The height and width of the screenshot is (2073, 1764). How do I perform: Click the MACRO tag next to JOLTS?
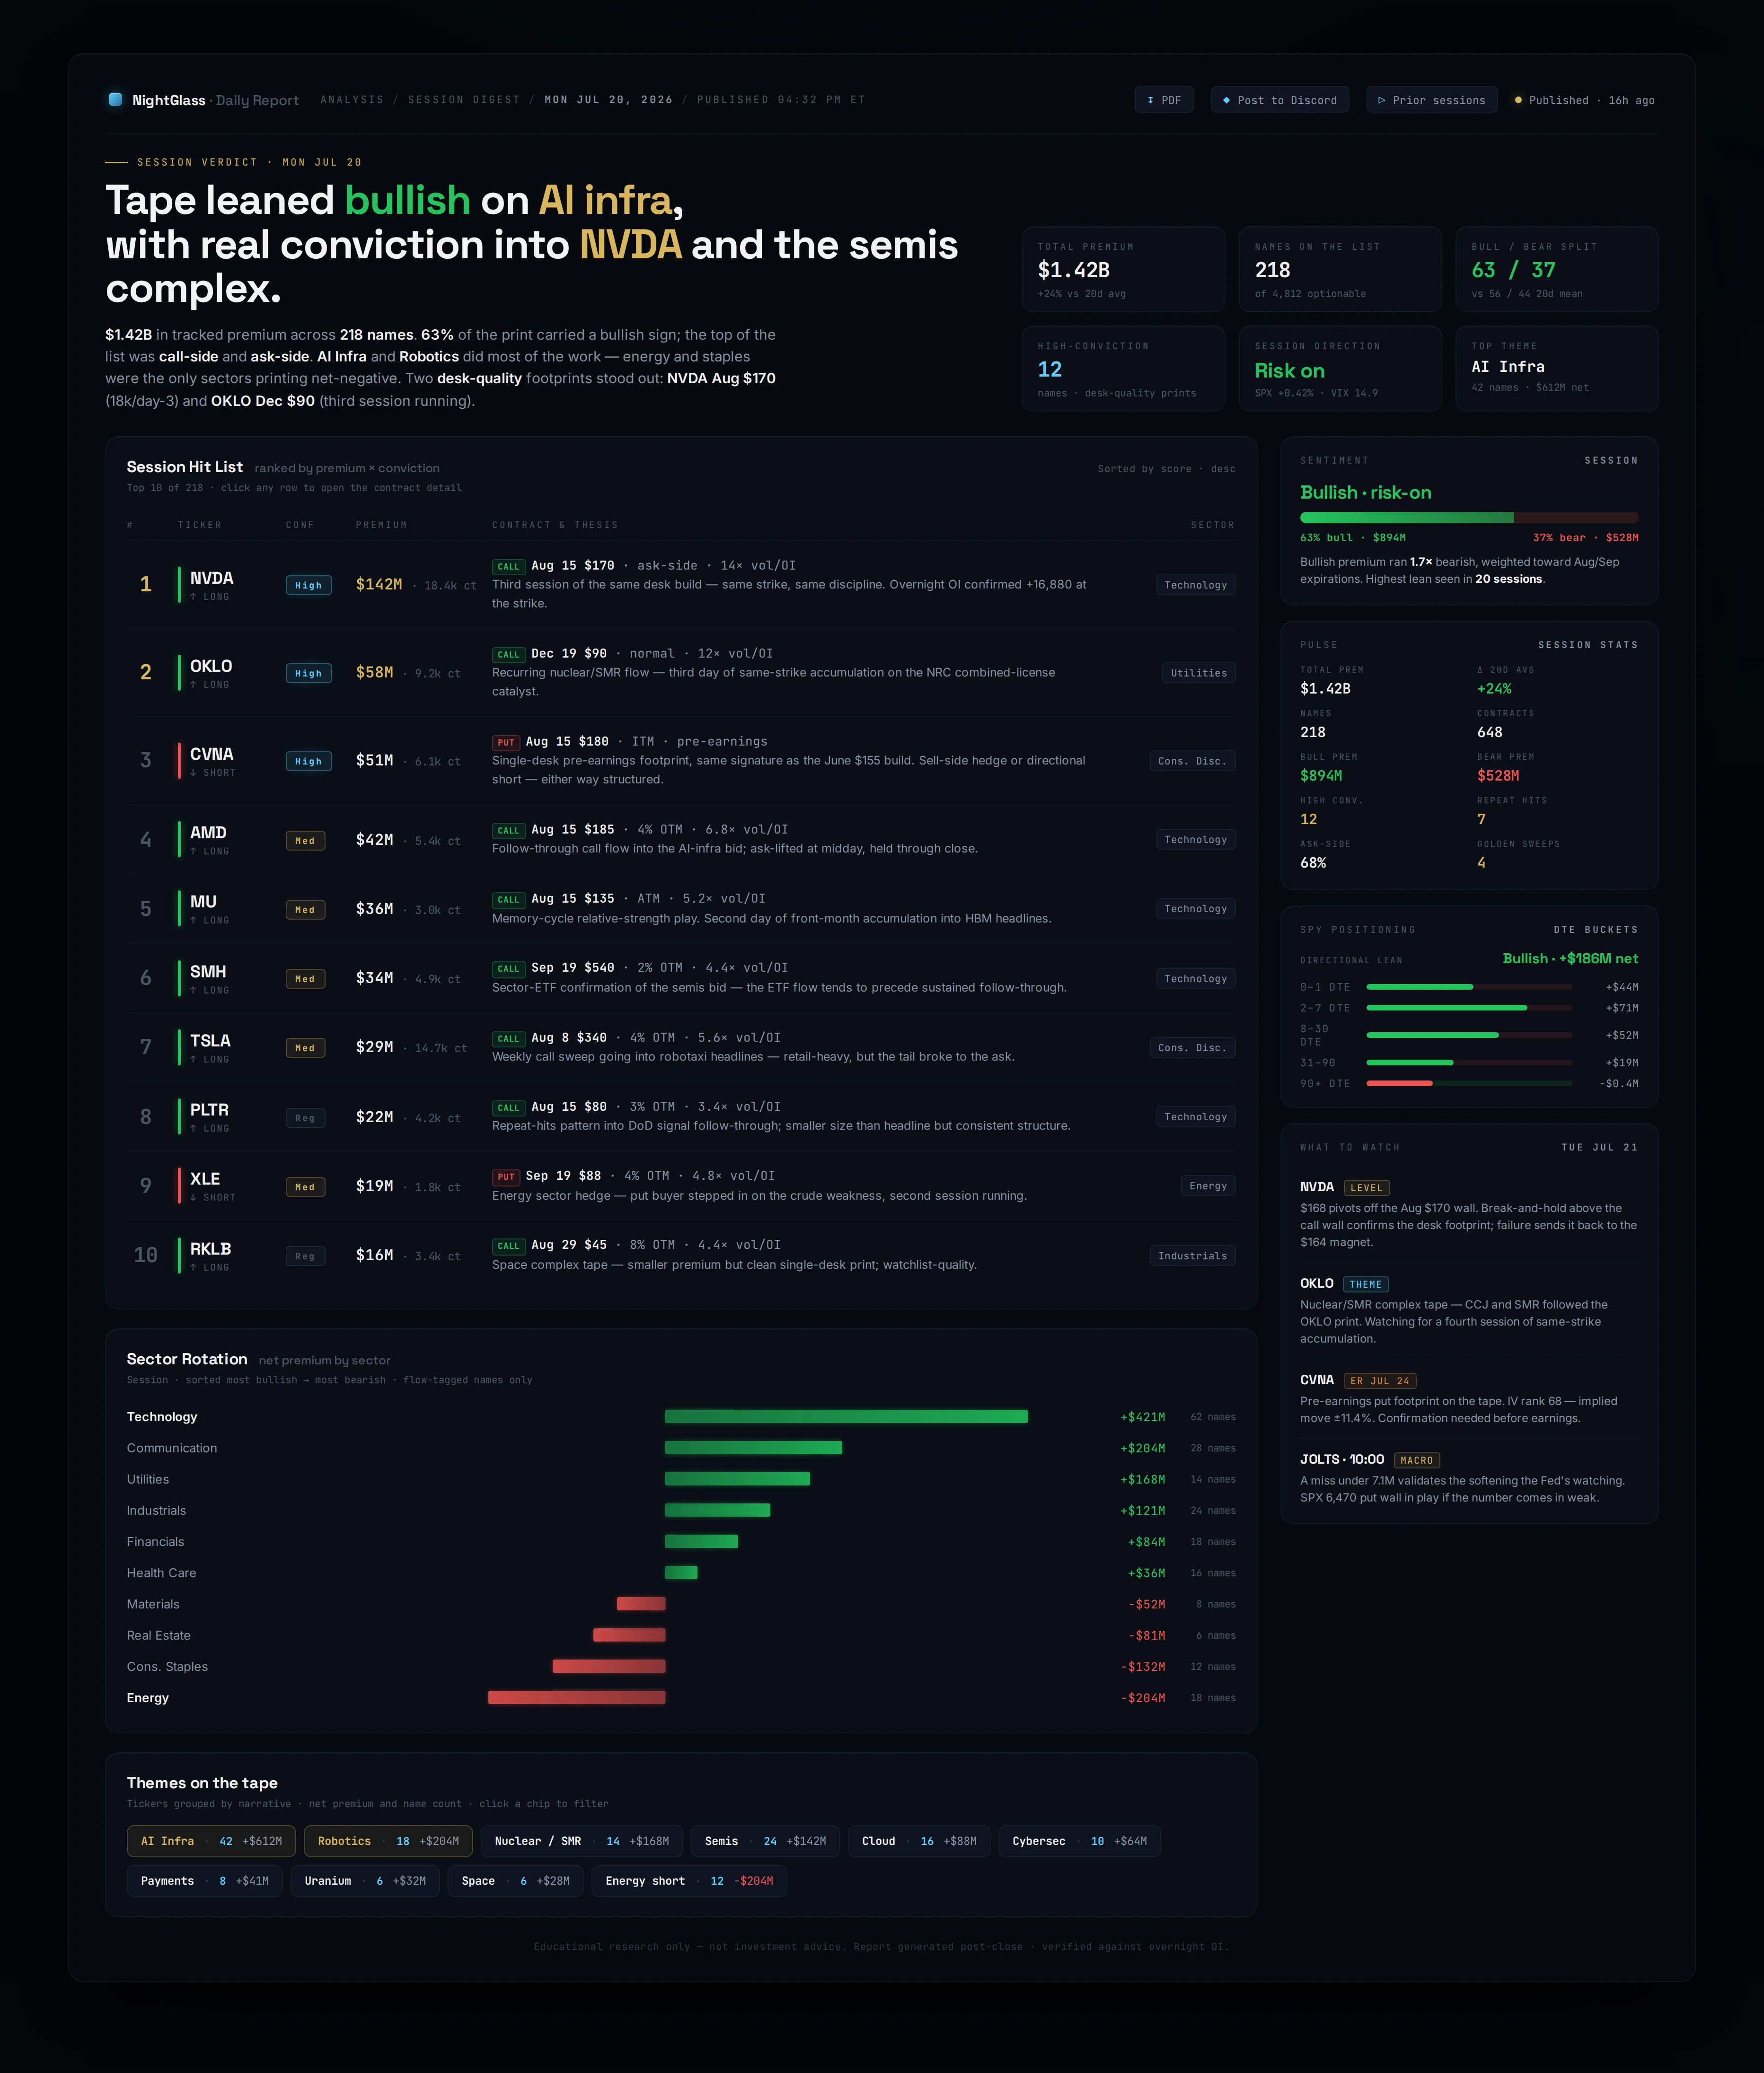coord(1416,1460)
